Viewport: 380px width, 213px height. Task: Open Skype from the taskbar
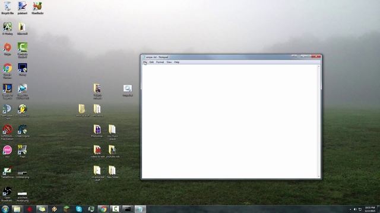[79, 209]
